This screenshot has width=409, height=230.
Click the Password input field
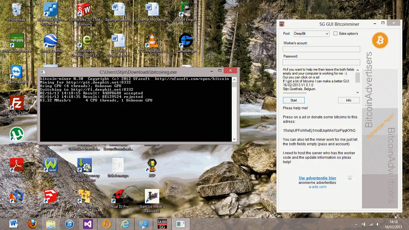click(x=321, y=62)
